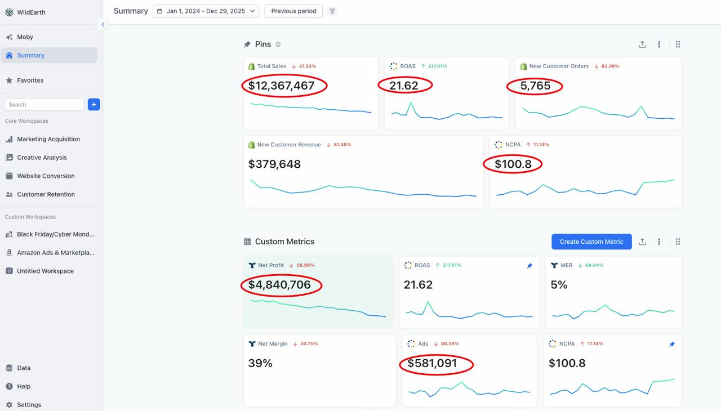Click the info icon next to Pins title

tap(278, 44)
